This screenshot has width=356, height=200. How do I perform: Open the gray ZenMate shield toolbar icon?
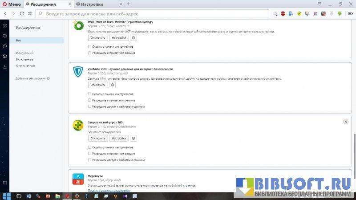pos(332,14)
